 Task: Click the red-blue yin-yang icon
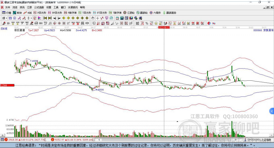(209, 24)
